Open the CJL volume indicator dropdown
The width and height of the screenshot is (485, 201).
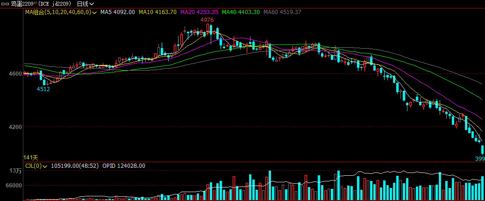point(45,166)
